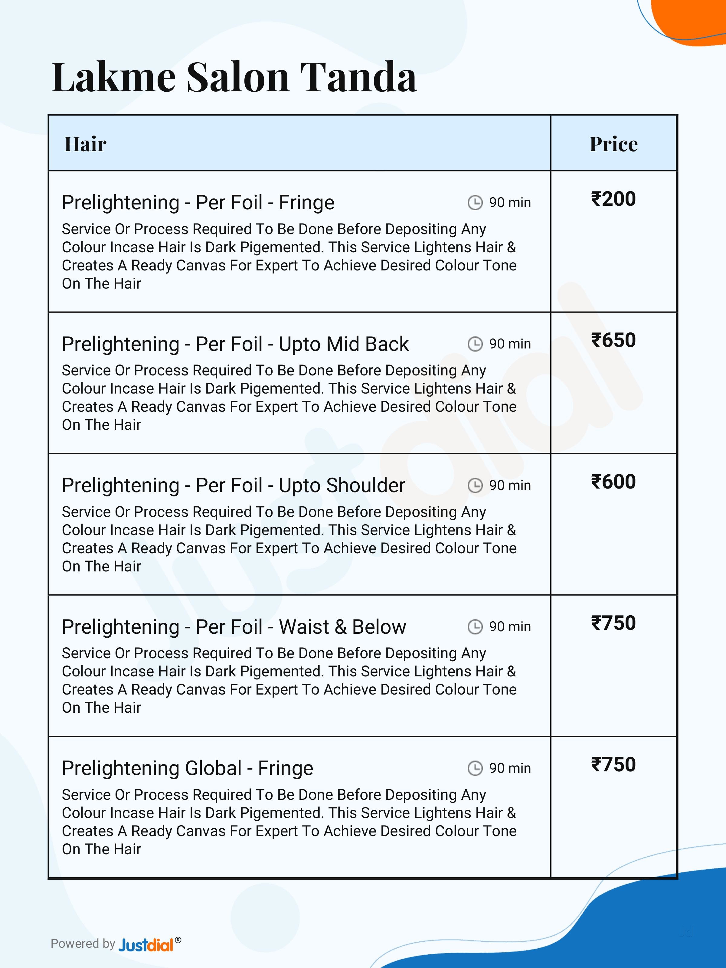Open Prelightening Global - Fringe service
This screenshot has height=968, width=726.
click(187, 768)
